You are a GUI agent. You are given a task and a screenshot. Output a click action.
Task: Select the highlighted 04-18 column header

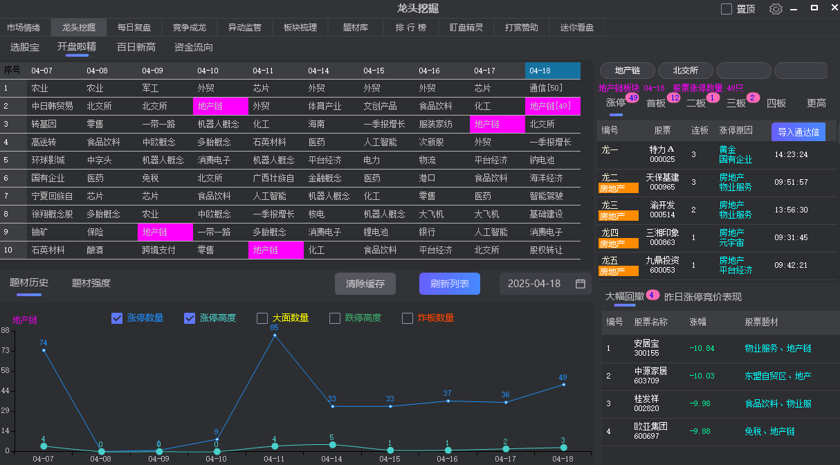[x=552, y=71]
